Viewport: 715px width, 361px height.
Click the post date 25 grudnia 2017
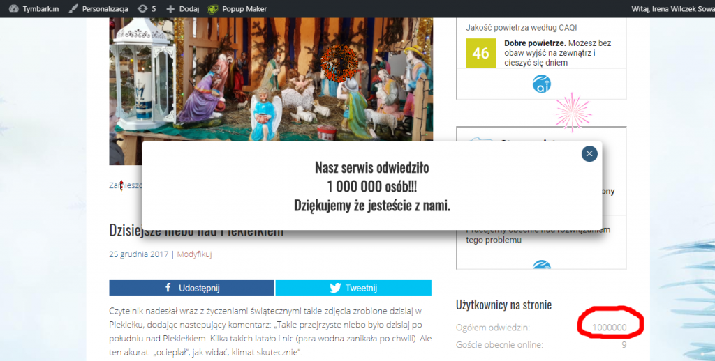click(139, 254)
